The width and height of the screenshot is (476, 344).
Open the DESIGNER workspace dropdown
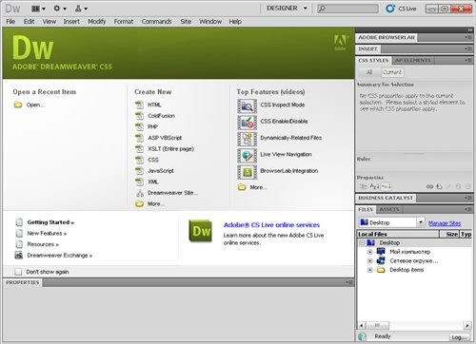pyautogui.click(x=287, y=9)
